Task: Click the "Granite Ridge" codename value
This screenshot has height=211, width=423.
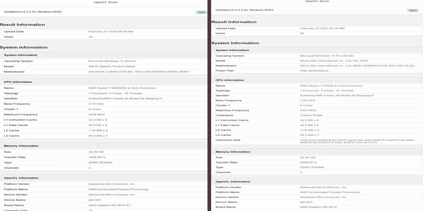Action: (x=311, y=115)
